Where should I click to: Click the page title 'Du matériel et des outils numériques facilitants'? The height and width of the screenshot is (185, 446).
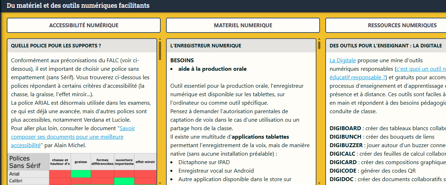[78, 6]
